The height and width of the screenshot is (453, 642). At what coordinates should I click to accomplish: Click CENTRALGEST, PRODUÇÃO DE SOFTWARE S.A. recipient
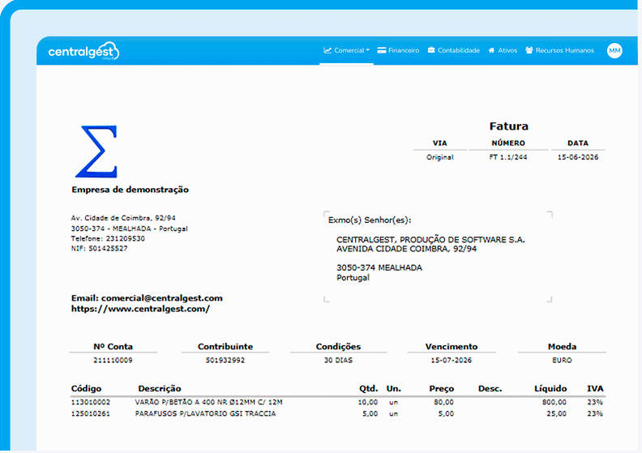430,240
